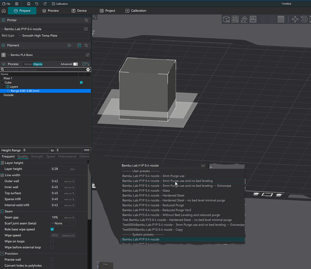Edit the Bambu PLA Basic filament preset
This screenshot has width=311, height=269.
tap(88, 55)
